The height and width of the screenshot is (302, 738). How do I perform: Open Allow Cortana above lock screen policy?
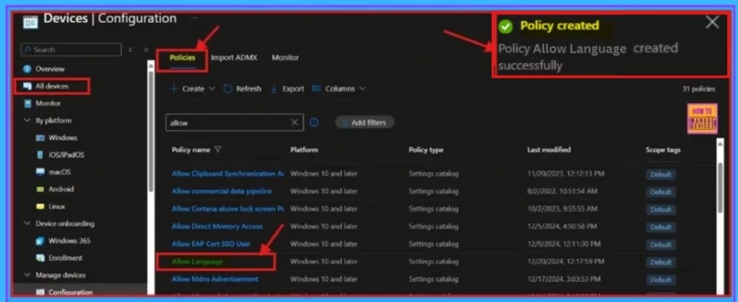pyautogui.click(x=228, y=209)
